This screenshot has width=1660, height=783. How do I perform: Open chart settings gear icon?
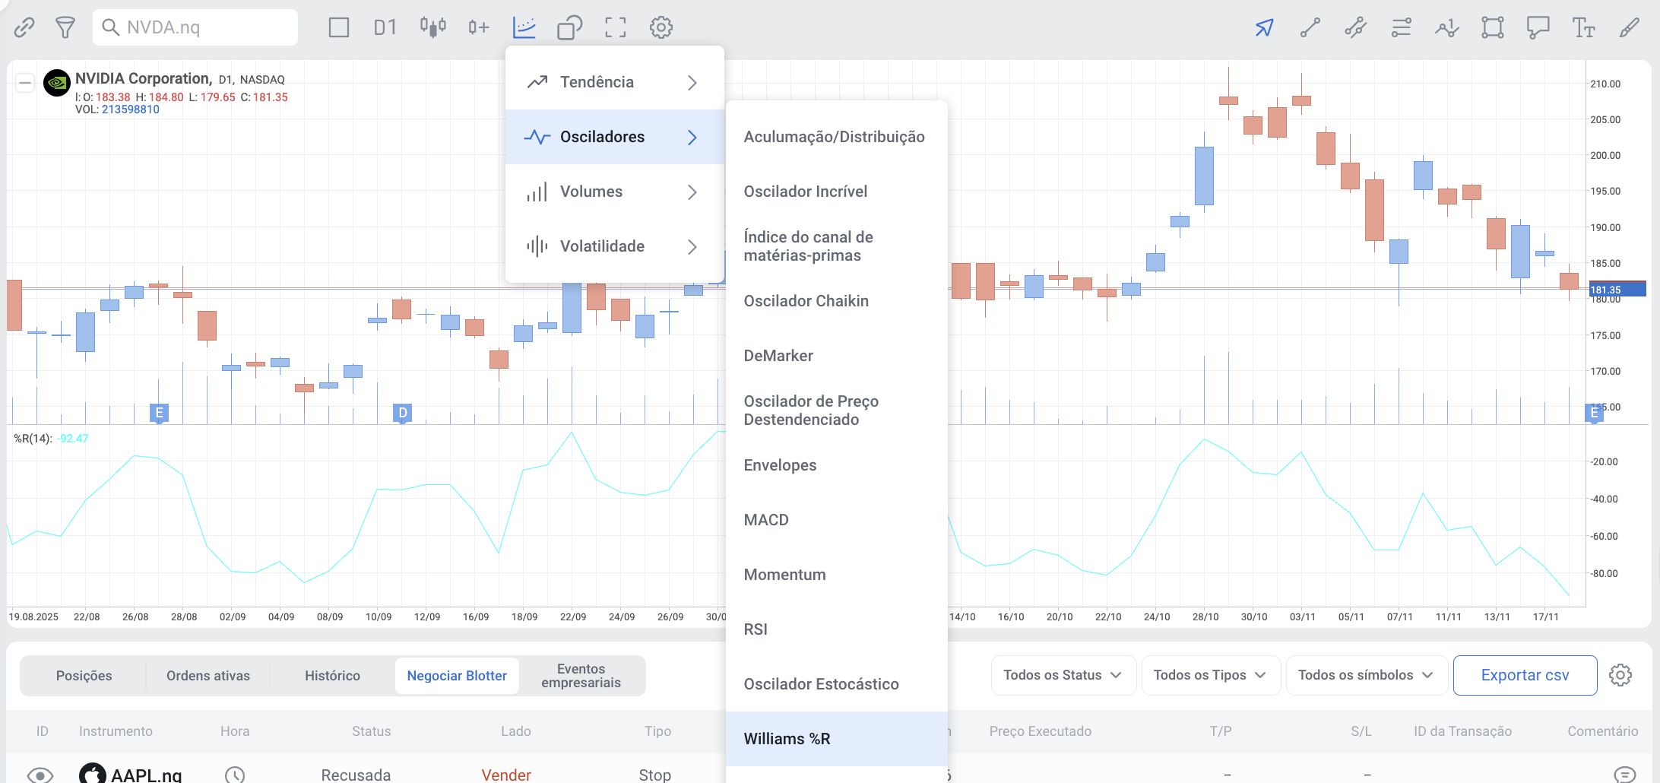(661, 27)
